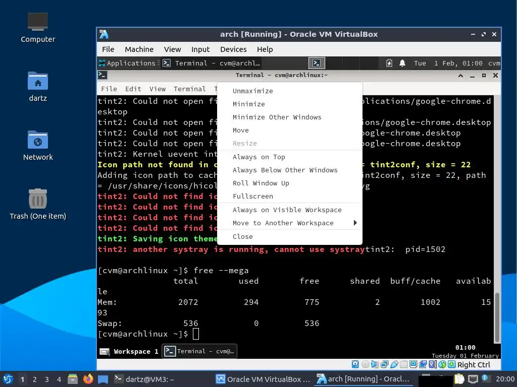The height and width of the screenshot is (387, 517).
Task: Launch Firefox from host taskbar
Action: pyautogui.click(x=88, y=379)
